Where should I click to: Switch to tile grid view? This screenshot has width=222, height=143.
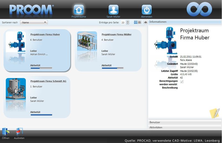point(136,22)
